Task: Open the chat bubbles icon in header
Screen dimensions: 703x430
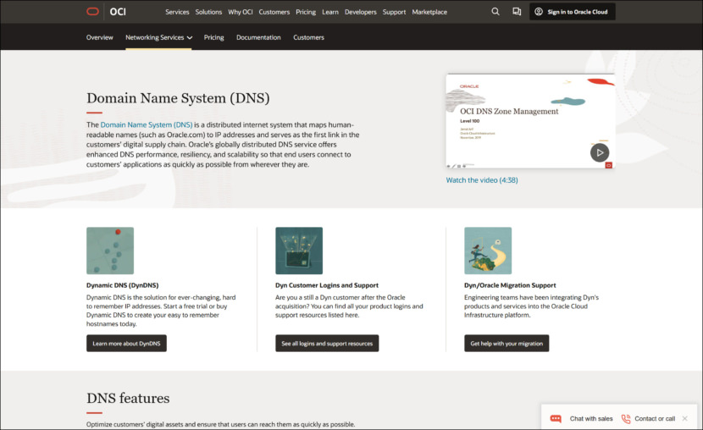Action: (517, 12)
